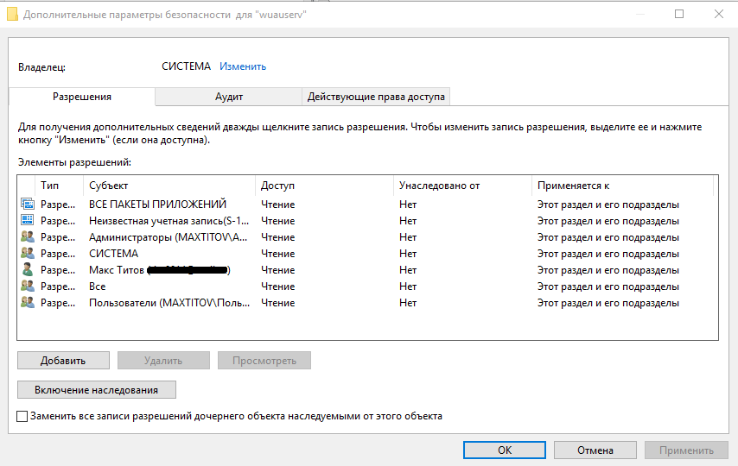Viewport: 738px width, 466px height.
Task: Click the Макс Титов user icon
Action: coord(28,270)
